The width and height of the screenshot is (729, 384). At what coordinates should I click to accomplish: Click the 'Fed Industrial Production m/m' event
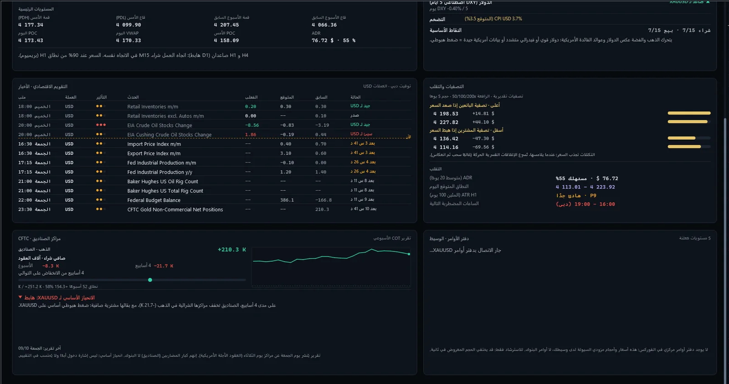tap(162, 163)
